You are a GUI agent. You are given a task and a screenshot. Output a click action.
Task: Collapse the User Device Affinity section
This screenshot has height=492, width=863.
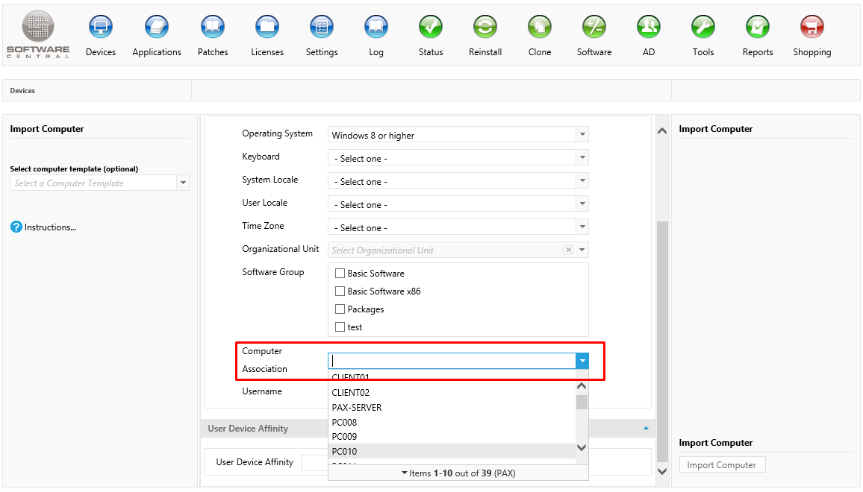645,429
